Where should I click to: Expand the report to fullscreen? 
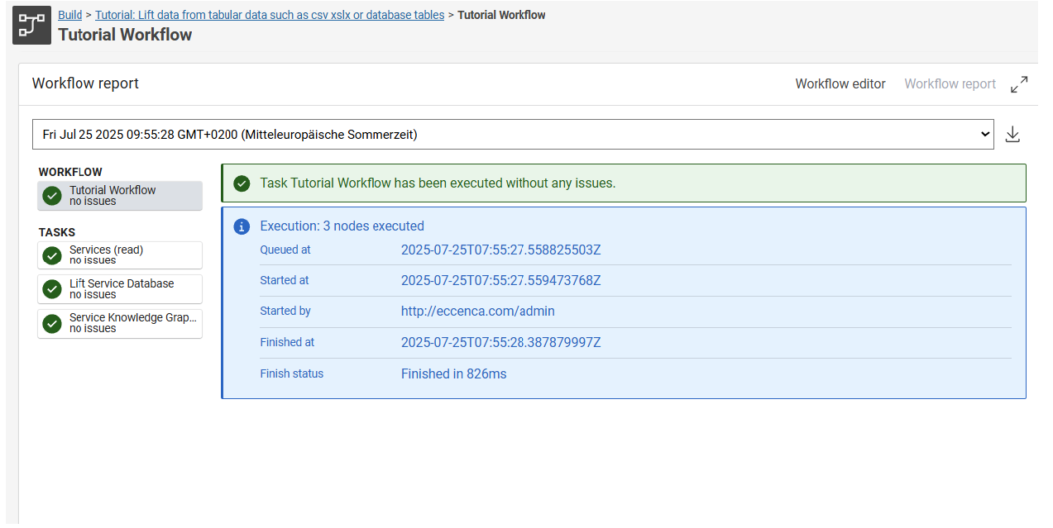pyautogui.click(x=1019, y=84)
